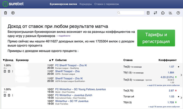Show the 212 more surebets for this event

(161, 86)
